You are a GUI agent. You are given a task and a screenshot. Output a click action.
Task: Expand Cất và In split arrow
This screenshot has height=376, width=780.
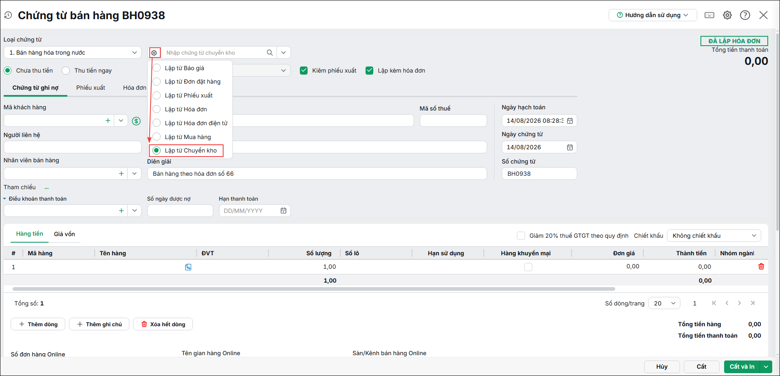[766, 367]
